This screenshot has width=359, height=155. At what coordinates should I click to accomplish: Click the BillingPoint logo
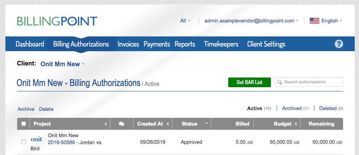[x=57, y=21]
